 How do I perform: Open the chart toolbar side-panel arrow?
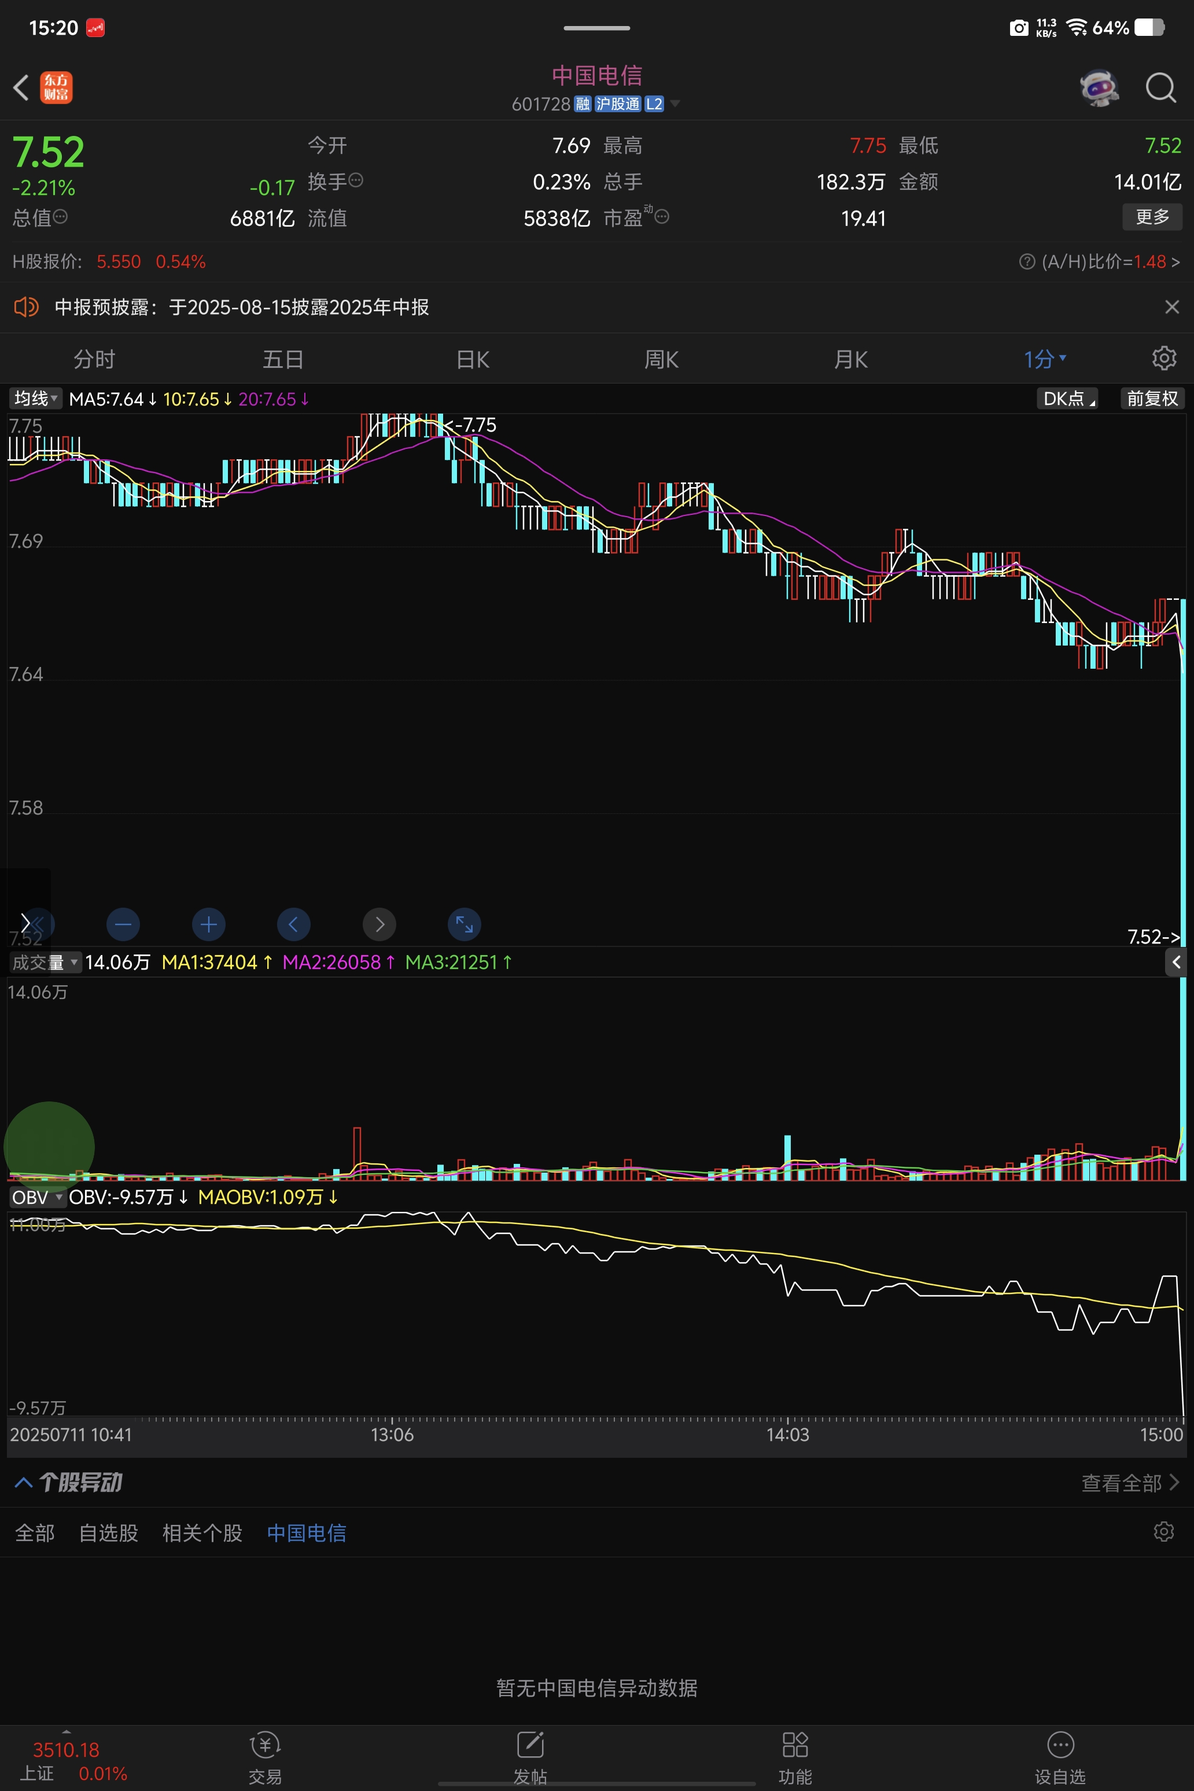pos(25,923)
